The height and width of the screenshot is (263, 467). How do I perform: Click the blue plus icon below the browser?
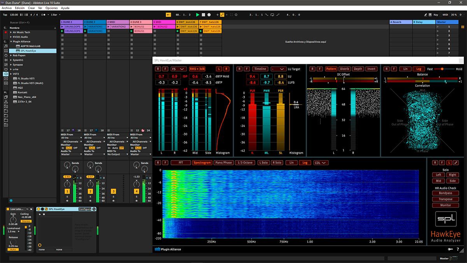(x=11, y=200)
